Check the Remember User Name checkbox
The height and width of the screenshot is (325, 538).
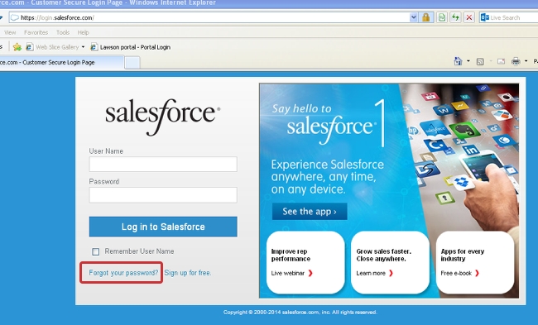pos(96,251)
